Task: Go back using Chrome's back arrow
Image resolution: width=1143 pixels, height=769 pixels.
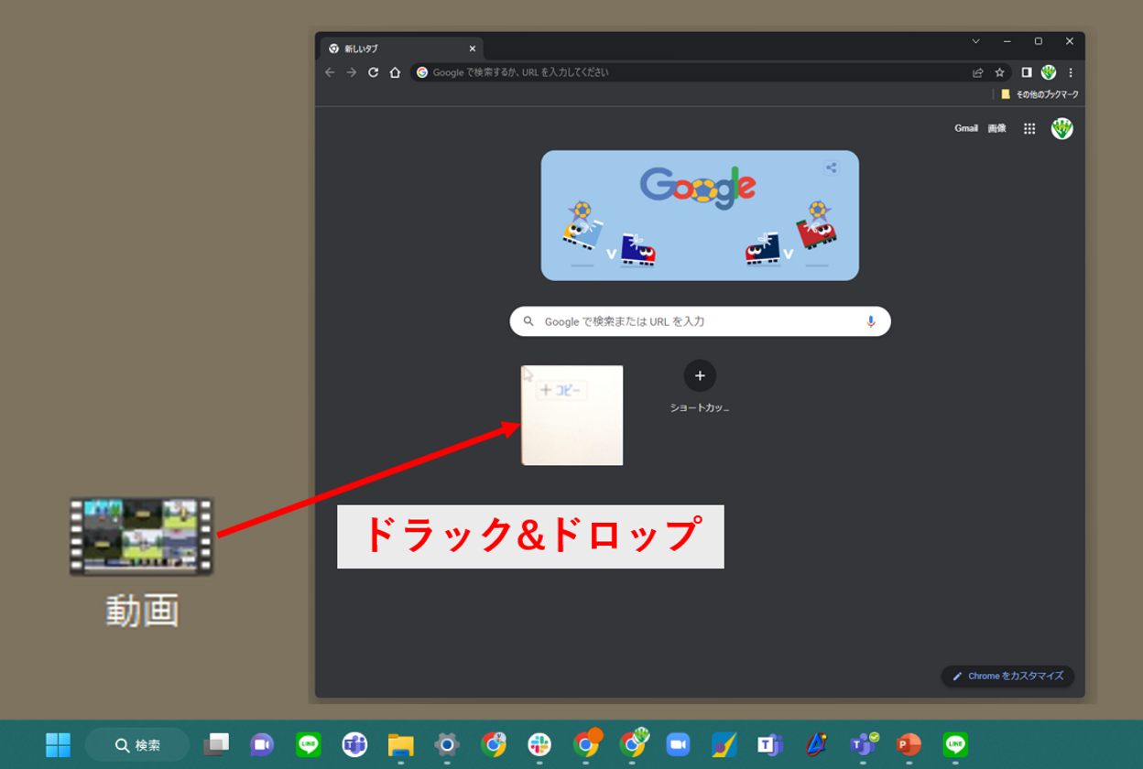Action: coord(330,72)
